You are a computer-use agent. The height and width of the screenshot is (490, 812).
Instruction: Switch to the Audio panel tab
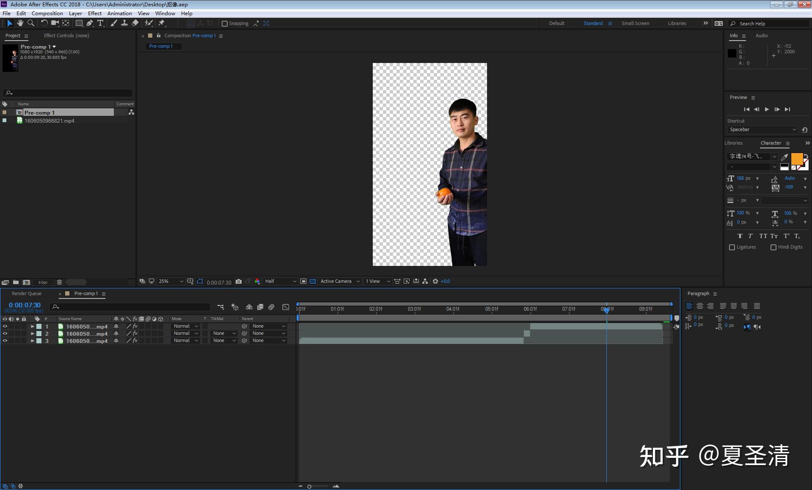click(762, 36)
